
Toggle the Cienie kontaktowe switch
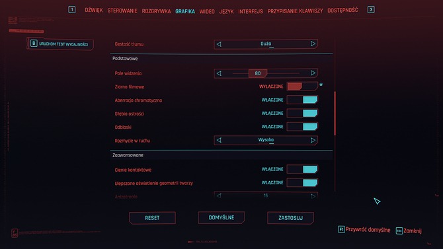coord(302,169)
